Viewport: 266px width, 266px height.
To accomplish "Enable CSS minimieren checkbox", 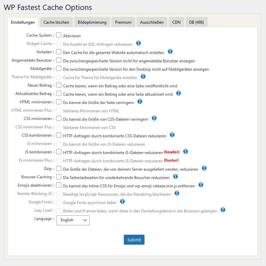I will click(x=59, y=118).
